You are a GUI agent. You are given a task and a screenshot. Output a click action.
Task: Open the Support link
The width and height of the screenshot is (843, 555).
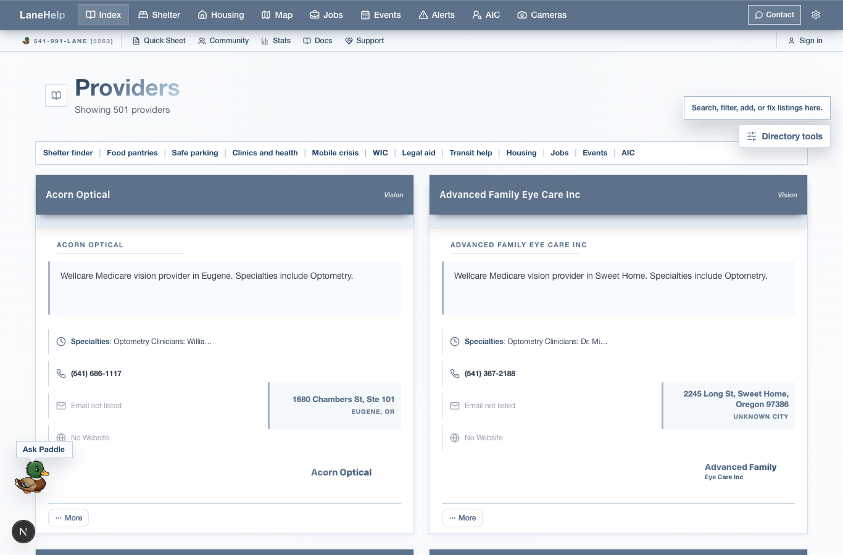(x=365, y=41)
